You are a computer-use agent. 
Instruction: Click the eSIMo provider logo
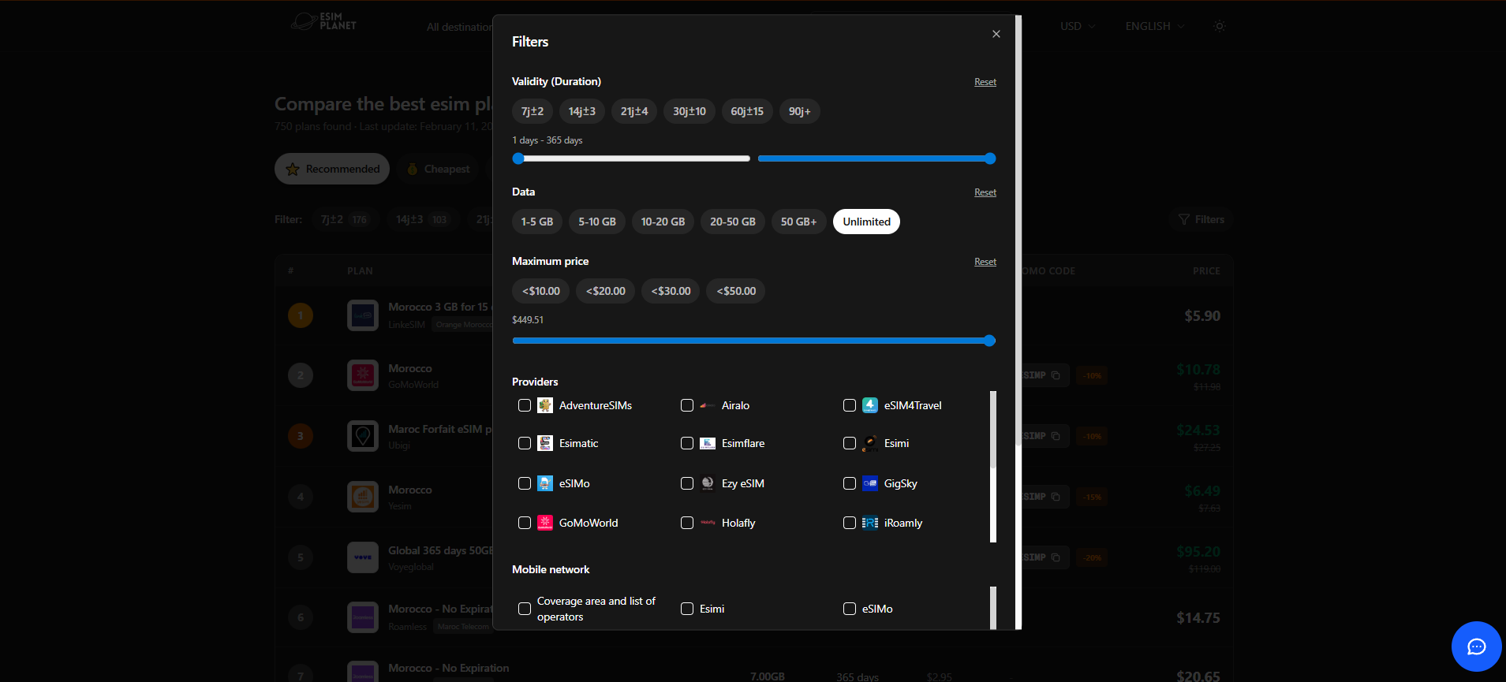pyautogui.click(x=545, y=483)
